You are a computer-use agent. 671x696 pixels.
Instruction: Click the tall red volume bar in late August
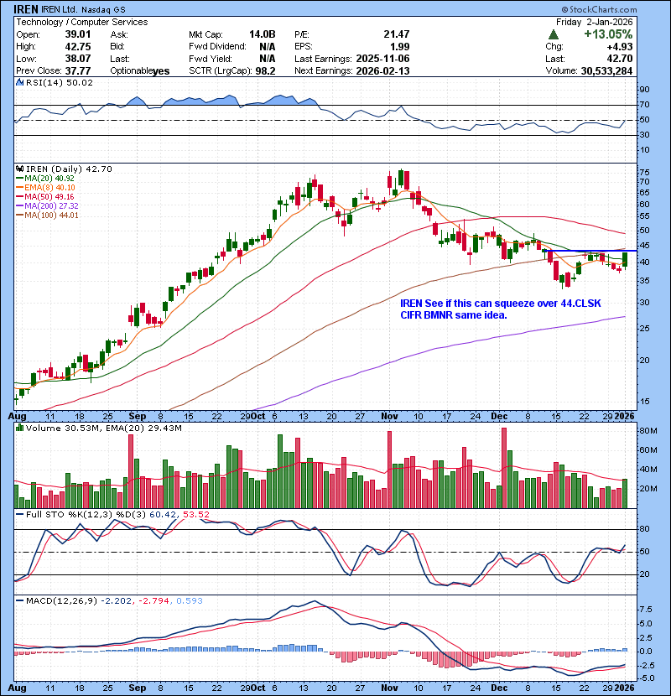tap(131, 471)
